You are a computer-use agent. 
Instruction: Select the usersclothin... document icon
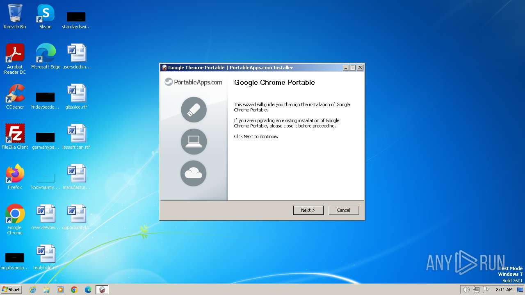point(76,57)
